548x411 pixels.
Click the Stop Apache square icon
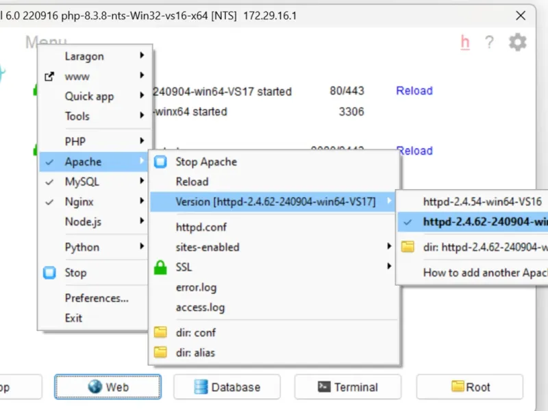tap(160, 162)
